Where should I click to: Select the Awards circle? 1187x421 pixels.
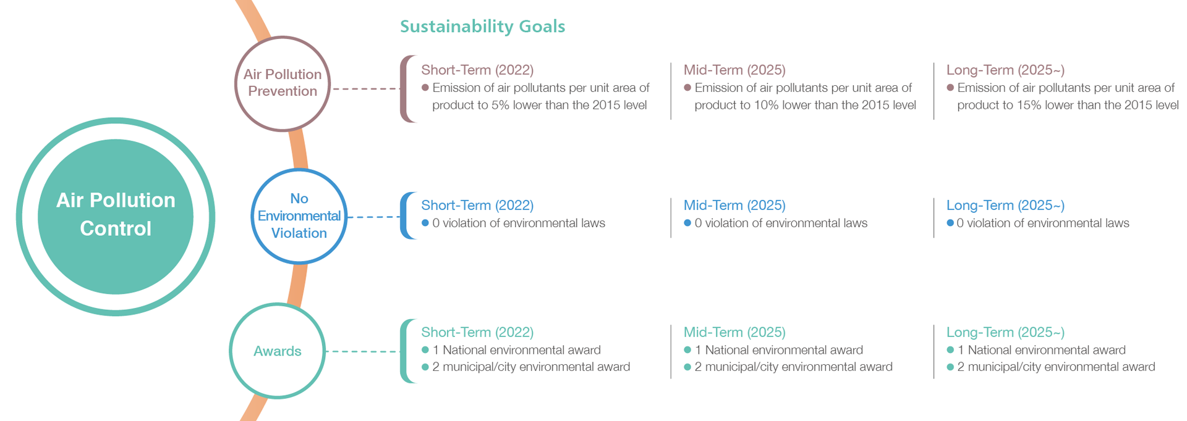point(278,351)
